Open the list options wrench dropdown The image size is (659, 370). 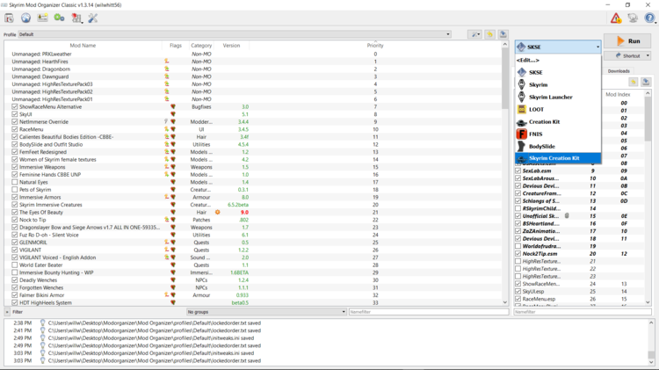[x=474, y=34]
